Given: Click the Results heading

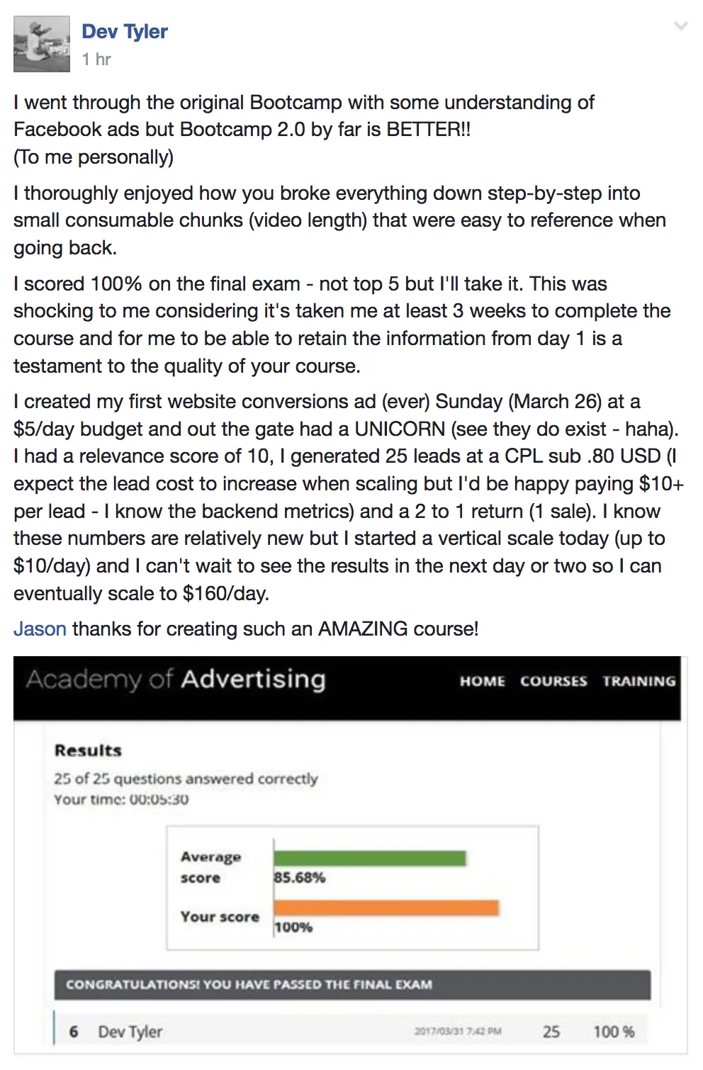Looking at the screenshot, I should pyautogui.click(x=88, y=750).
